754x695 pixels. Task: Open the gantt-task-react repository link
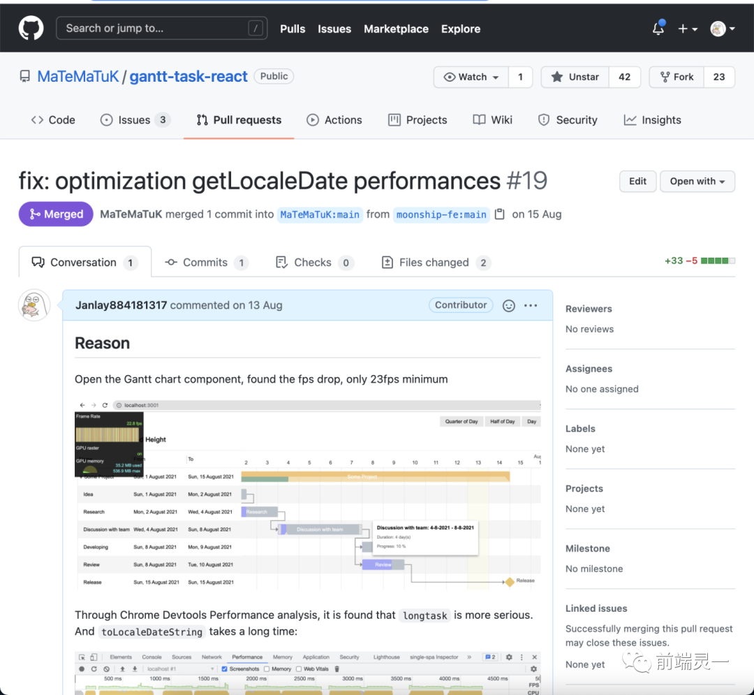(188, 76)
